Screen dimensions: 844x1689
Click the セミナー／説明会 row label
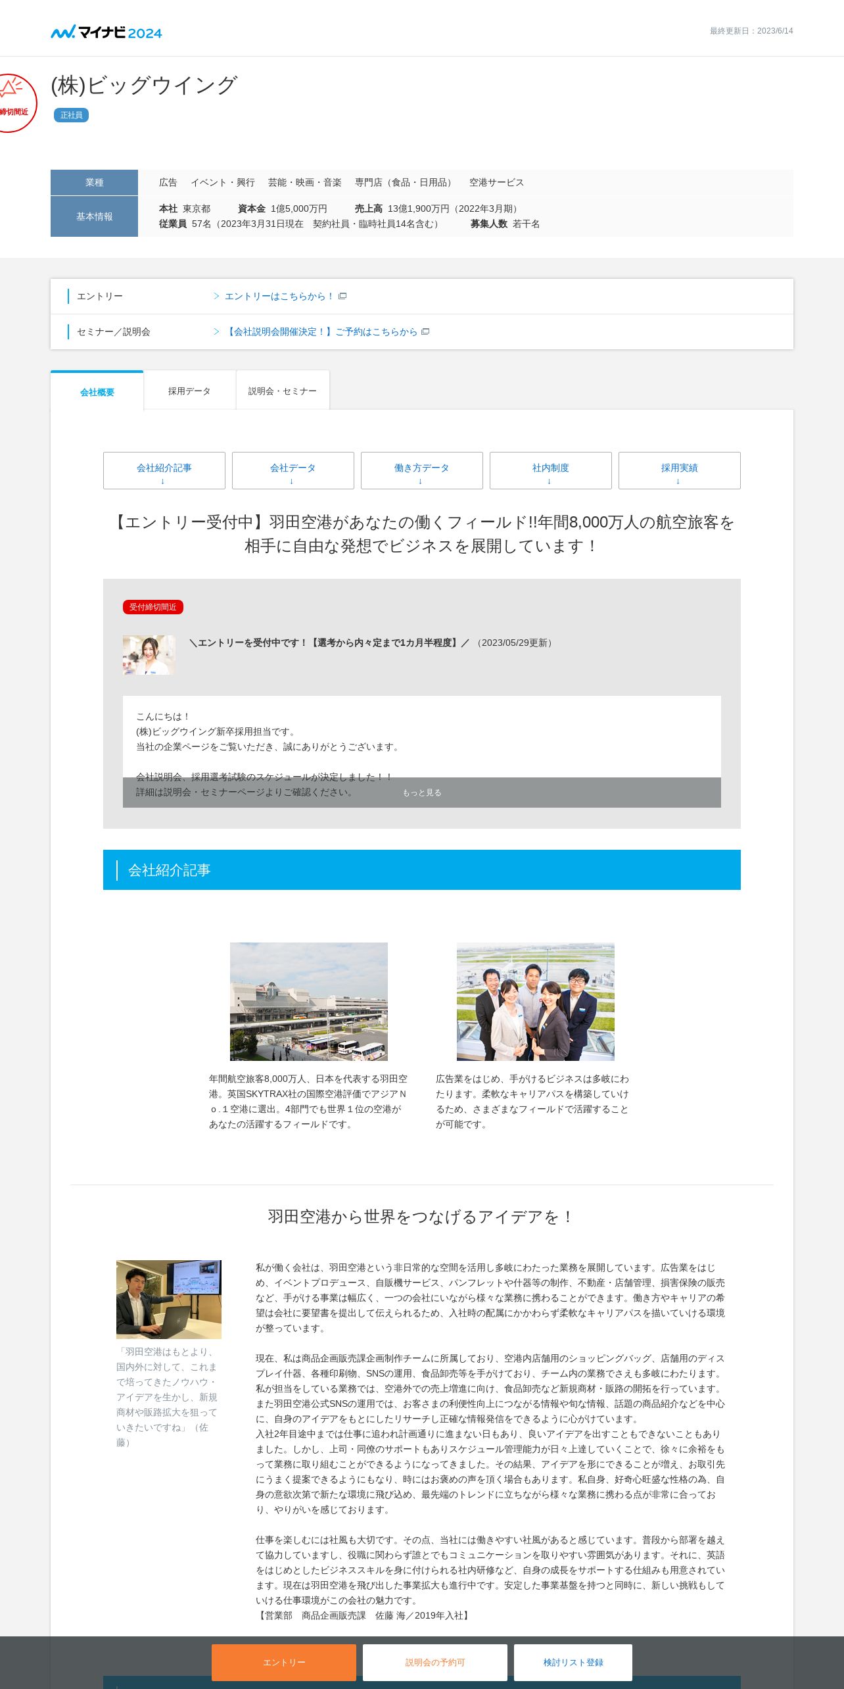coord(114,332)
